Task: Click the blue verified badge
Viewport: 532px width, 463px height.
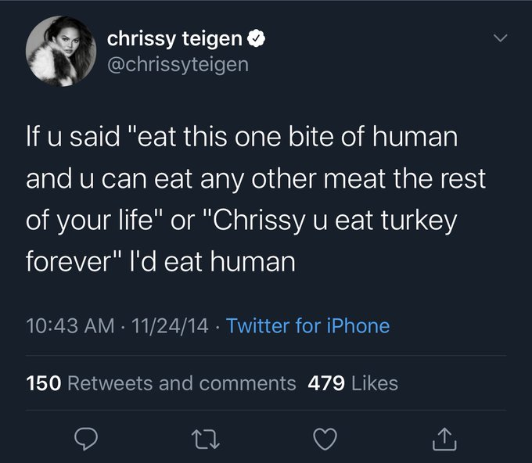Action: 255,37
